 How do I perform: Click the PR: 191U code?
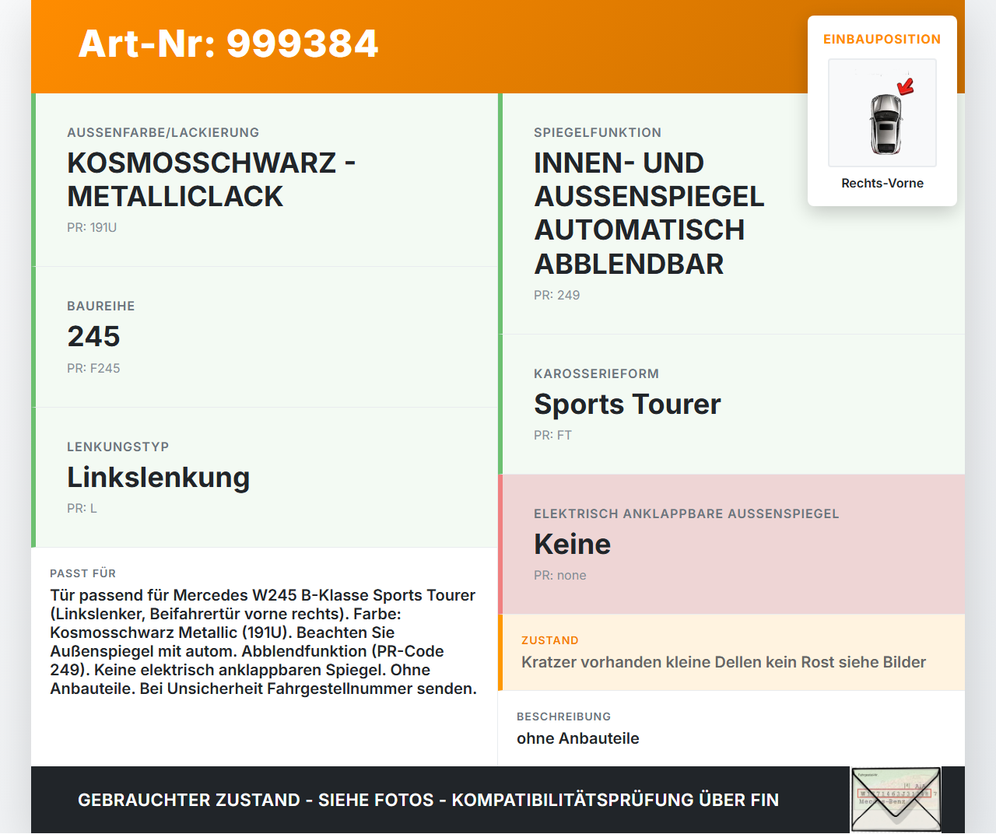click(x=92, y=227)
